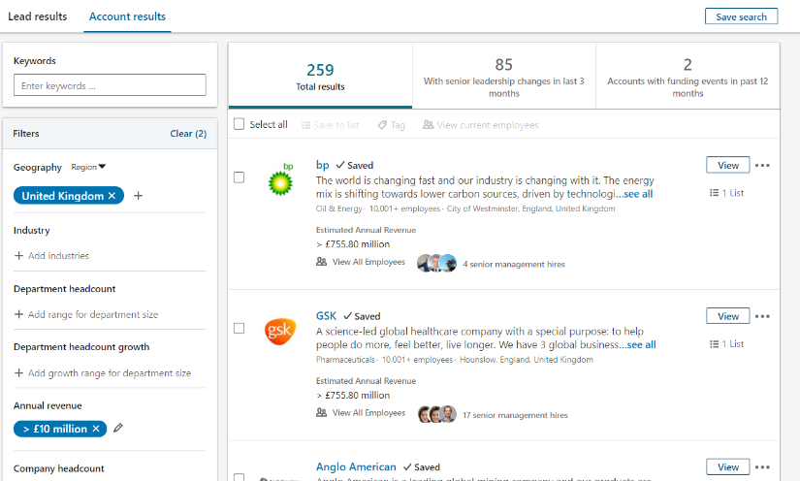
Task: Click the Company headcount filter heading
Action: [59, 468]
